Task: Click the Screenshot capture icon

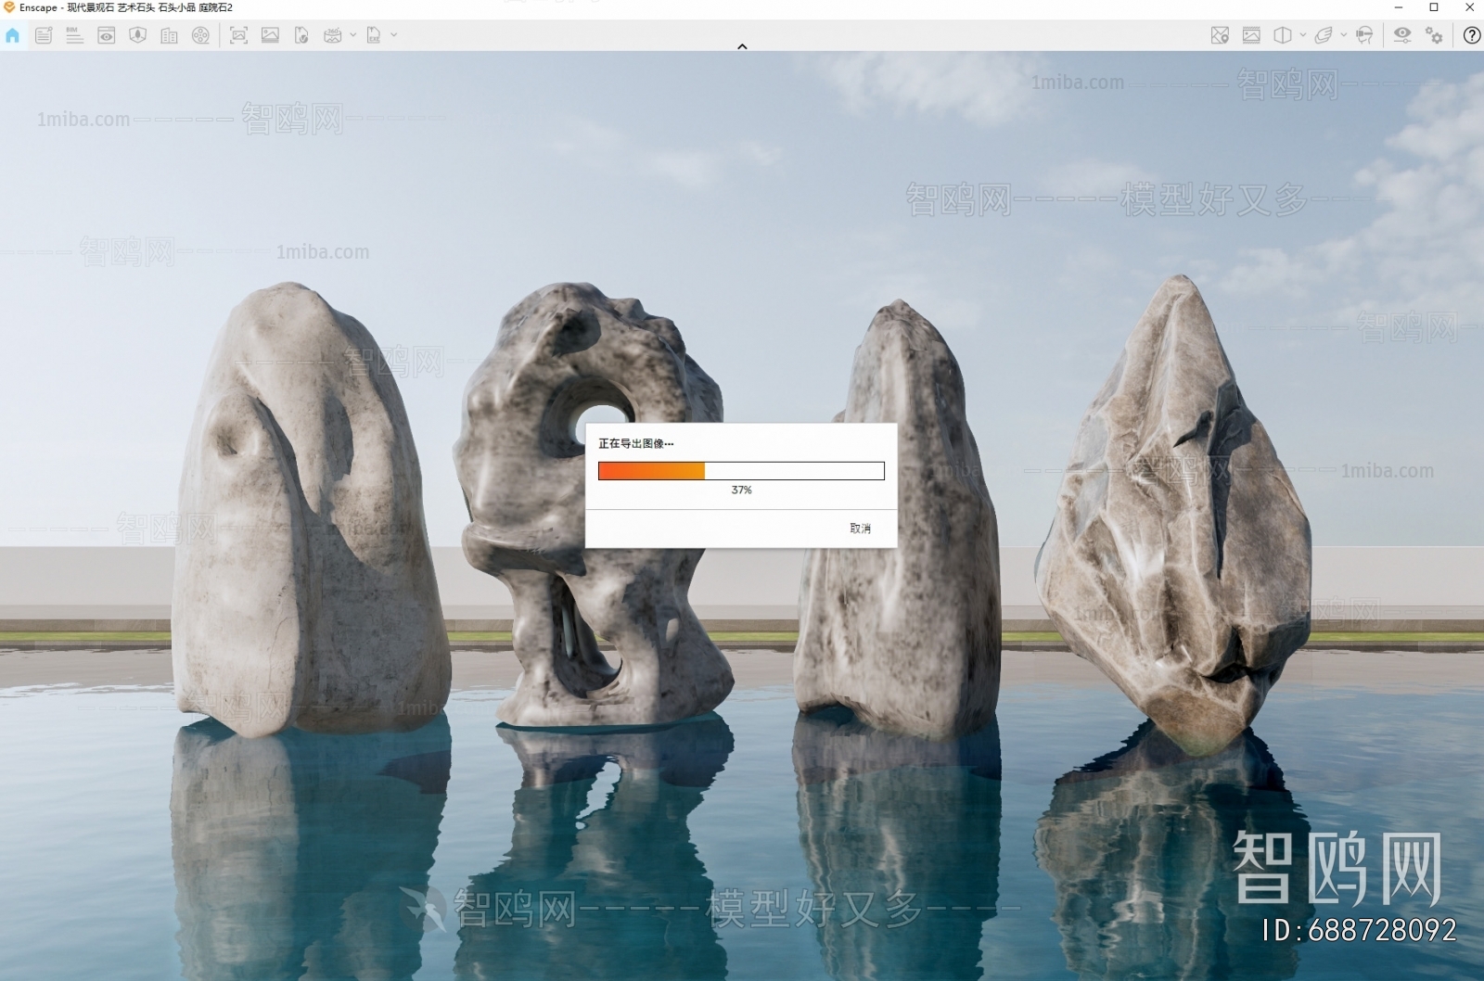Action: (x=238, y=35)
